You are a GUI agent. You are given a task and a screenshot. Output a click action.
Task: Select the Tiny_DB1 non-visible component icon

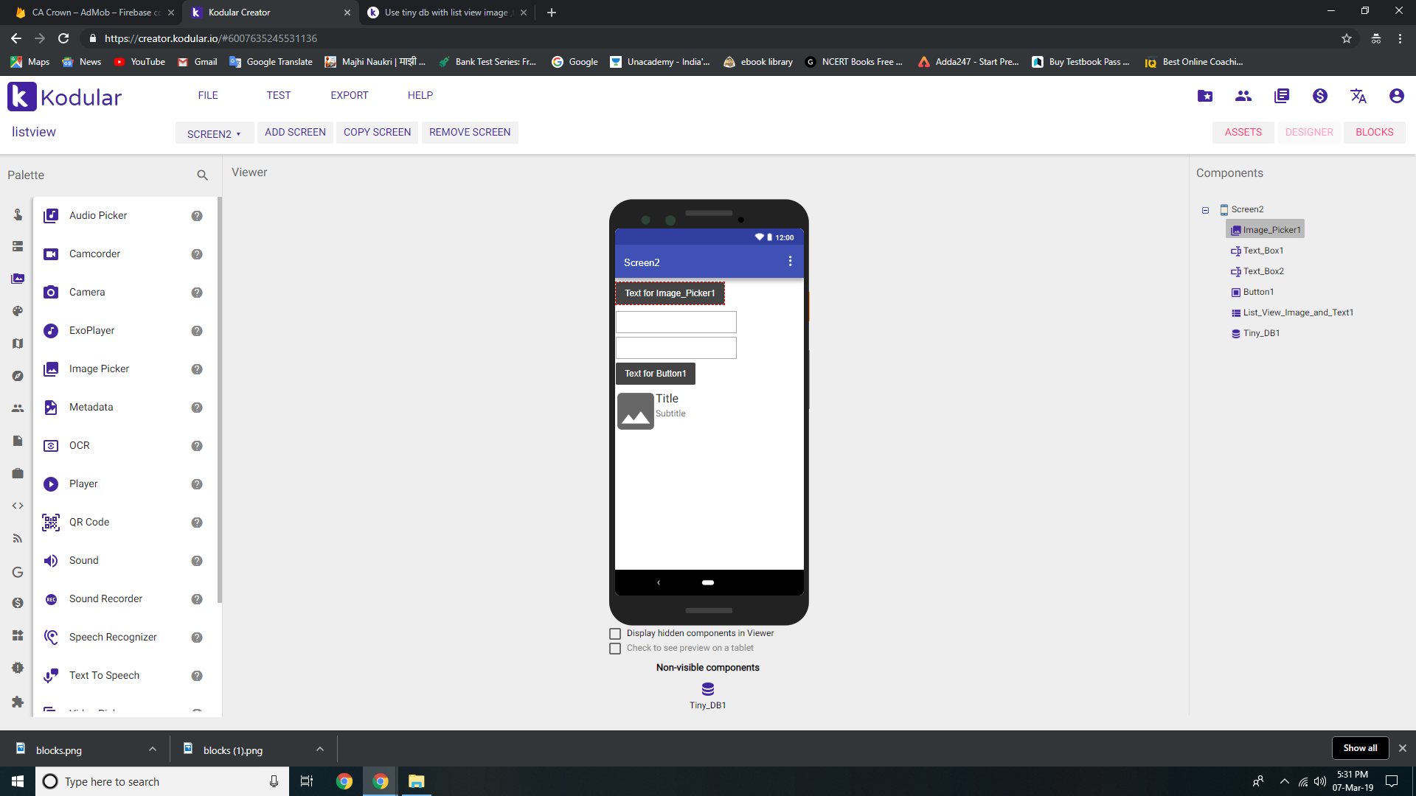[x=707, y=689]
